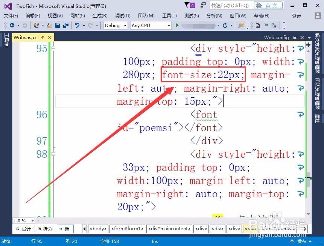Switch to the Web.config tab
The image size is (324, 246).
(277, 37)
